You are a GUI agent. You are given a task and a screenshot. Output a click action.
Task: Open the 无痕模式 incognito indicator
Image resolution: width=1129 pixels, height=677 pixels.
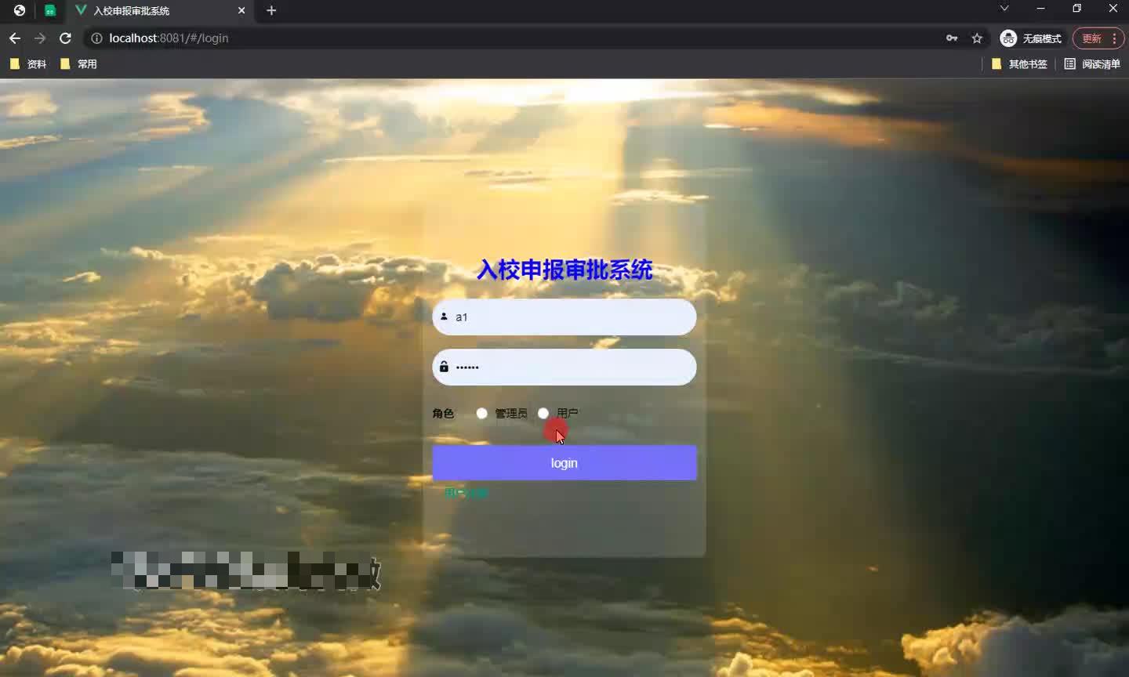click(1031, 38)
